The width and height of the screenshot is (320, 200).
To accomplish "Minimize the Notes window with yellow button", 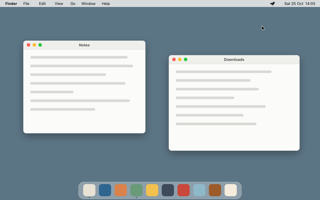I will (x=34, y=45).
